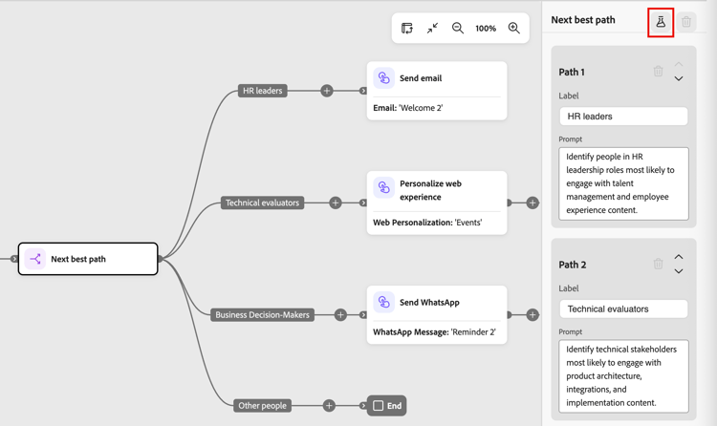717x426 pixels.
Task: Click the Path 1 heading
Action: 572,72
